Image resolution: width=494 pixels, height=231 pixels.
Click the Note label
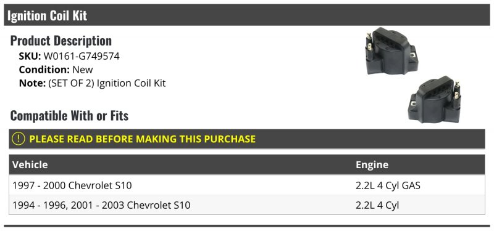(33, 83)
